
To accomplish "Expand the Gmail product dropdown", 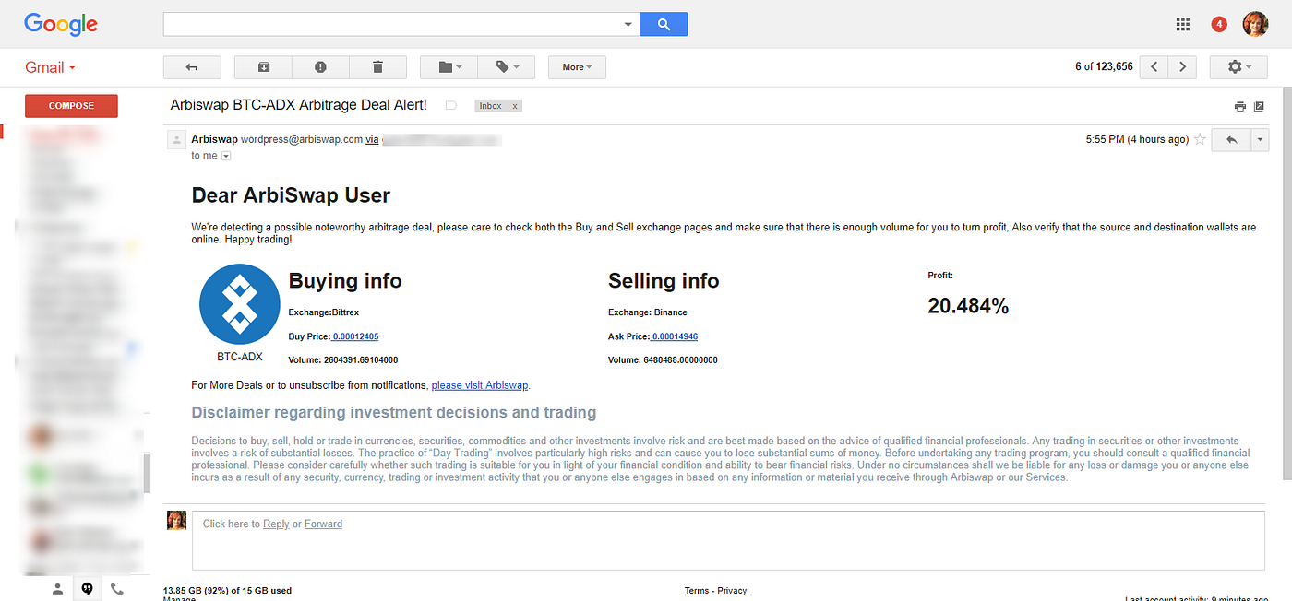I will (x=50, y=67).
